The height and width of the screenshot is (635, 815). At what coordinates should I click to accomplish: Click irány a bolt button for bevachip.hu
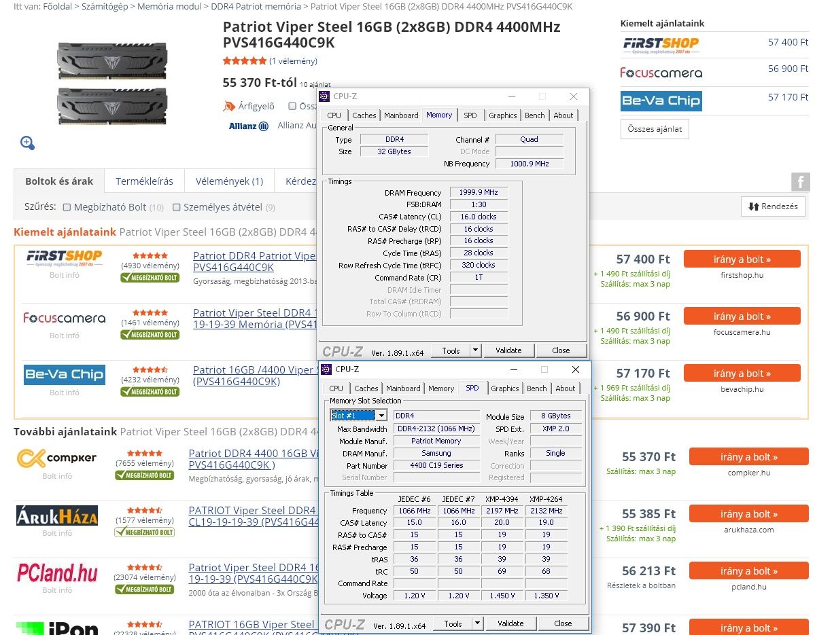742,374
